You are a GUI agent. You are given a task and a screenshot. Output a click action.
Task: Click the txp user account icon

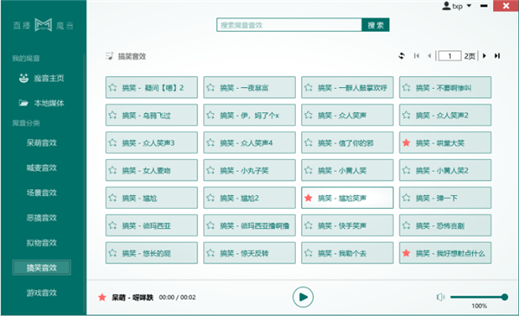(x=446, y=6)
